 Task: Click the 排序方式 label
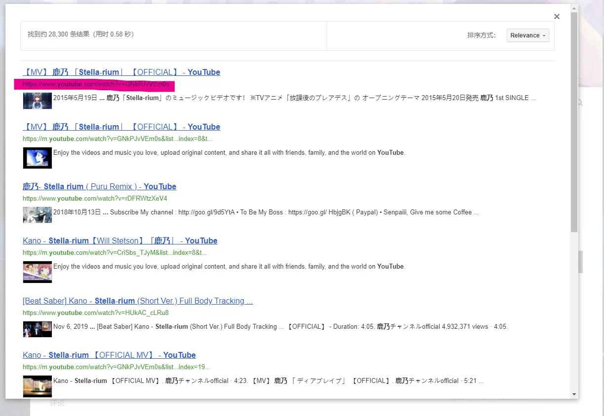click(482, 35)
